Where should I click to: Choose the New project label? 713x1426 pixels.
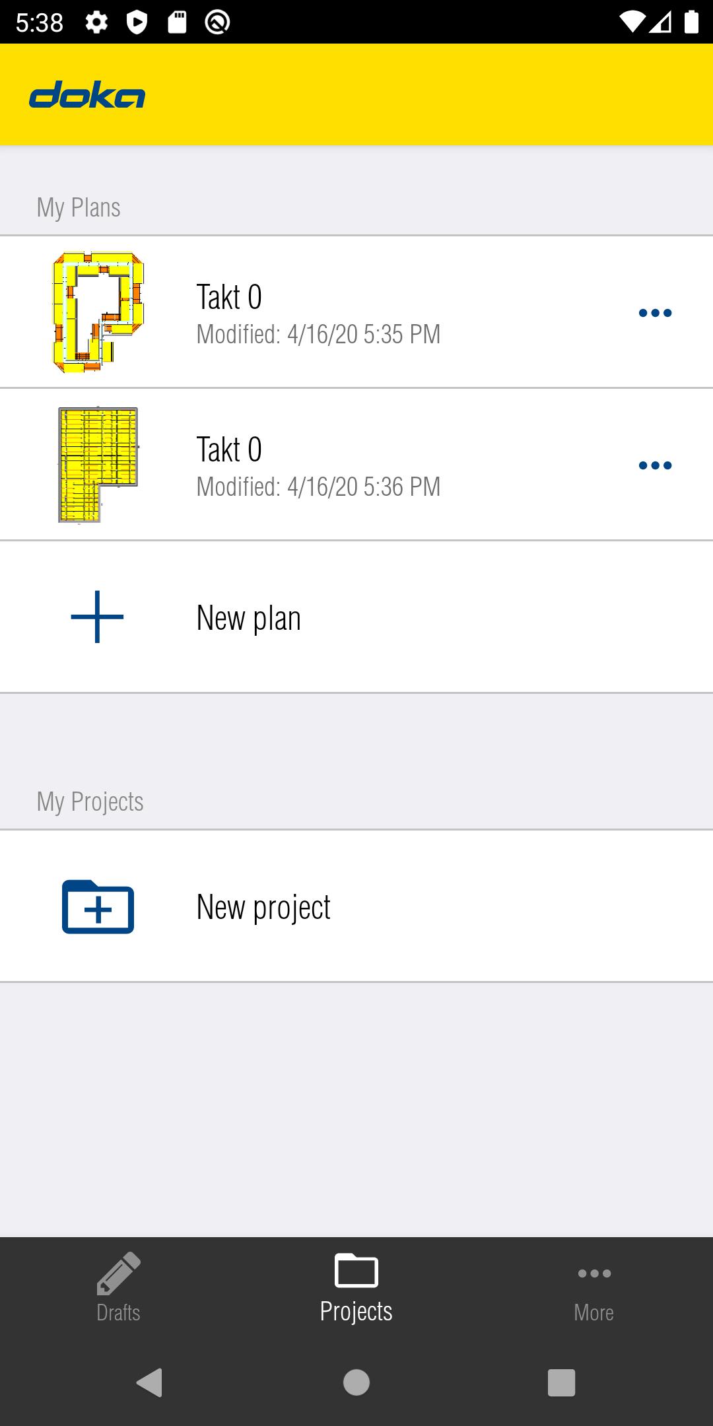pyautogui.click(x=263, y=907)
